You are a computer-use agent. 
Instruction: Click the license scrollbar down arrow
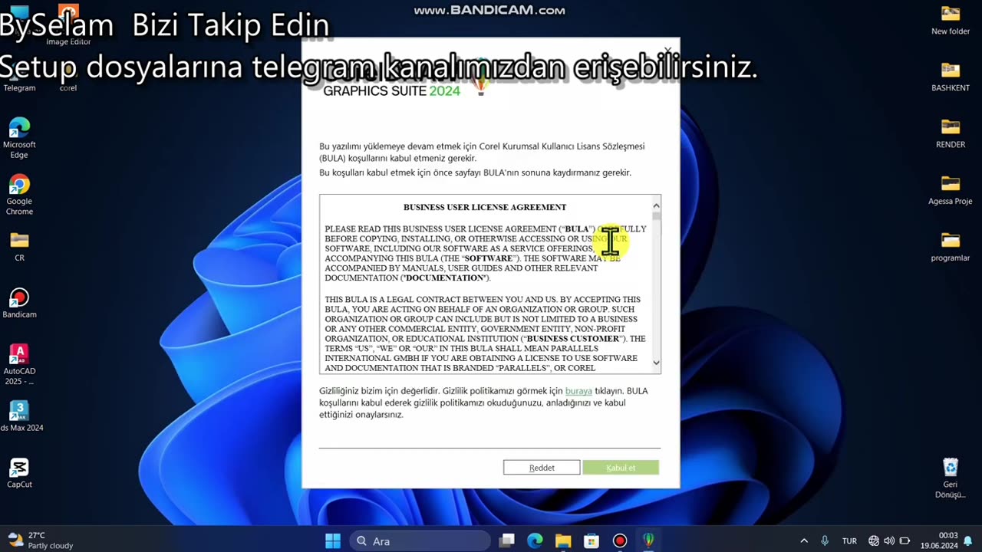[656, 363]
